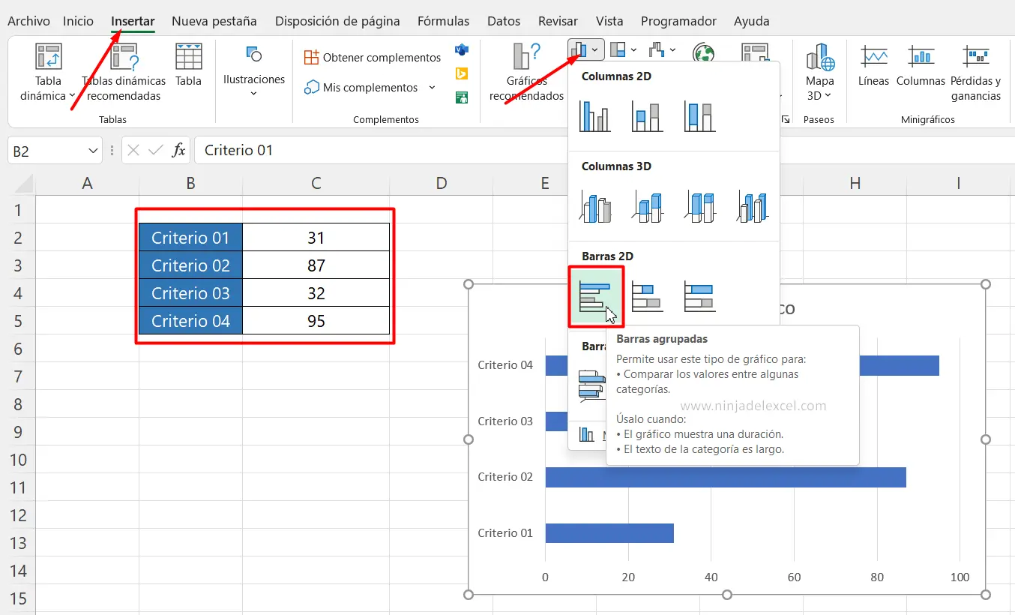The image size is (1015, 615).
Task: Click the confirm checkmark in formula bar
Action: (156, 150)
